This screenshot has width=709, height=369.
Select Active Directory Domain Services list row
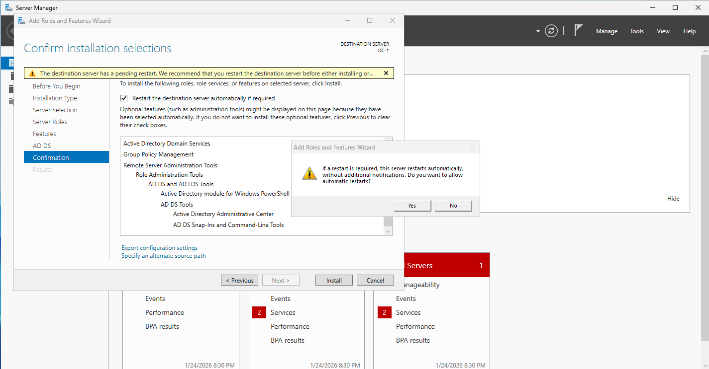pos(167,144)
